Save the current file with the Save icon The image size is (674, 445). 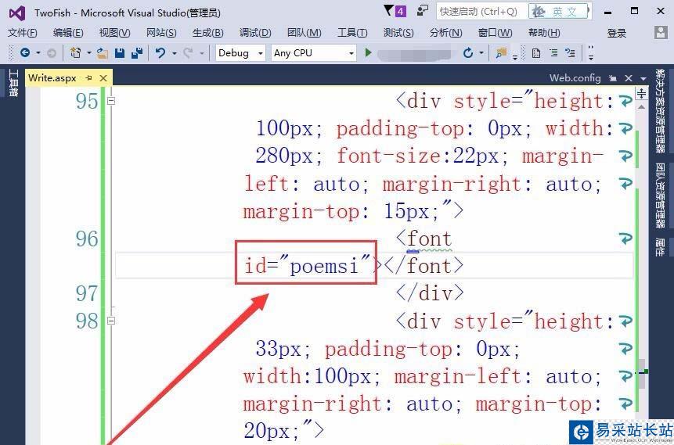(120, 53)
